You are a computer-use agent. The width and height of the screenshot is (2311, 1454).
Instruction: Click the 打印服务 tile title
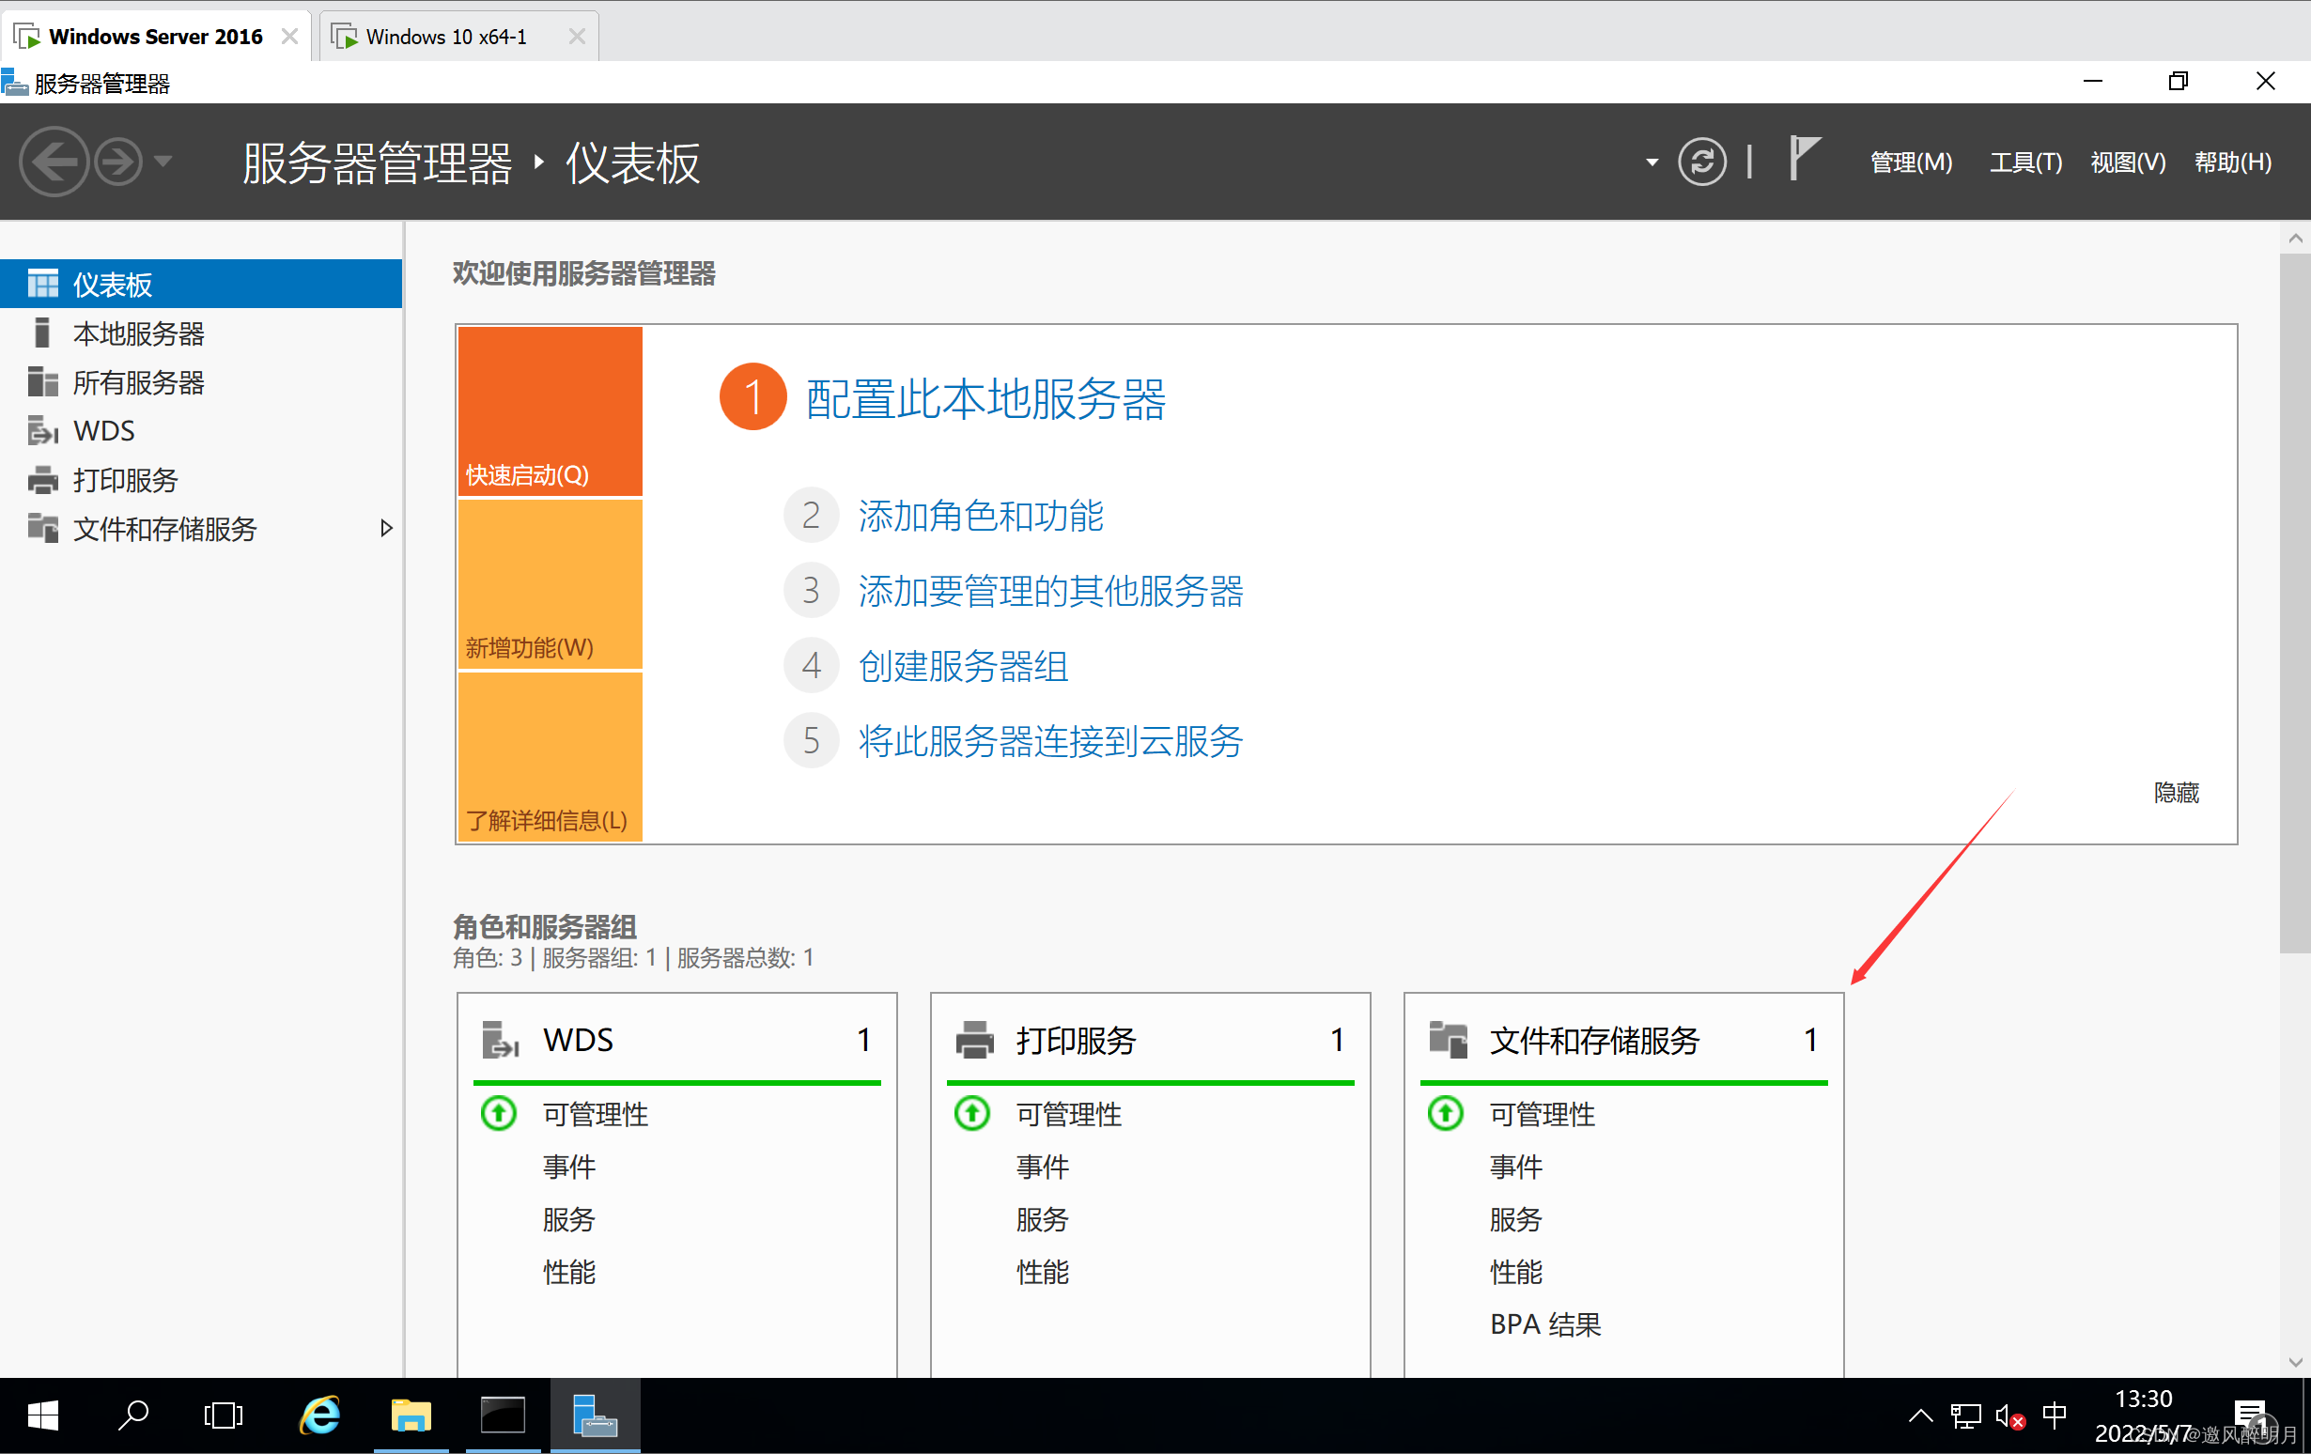pyautogui.click(x=1076, y=1041)
